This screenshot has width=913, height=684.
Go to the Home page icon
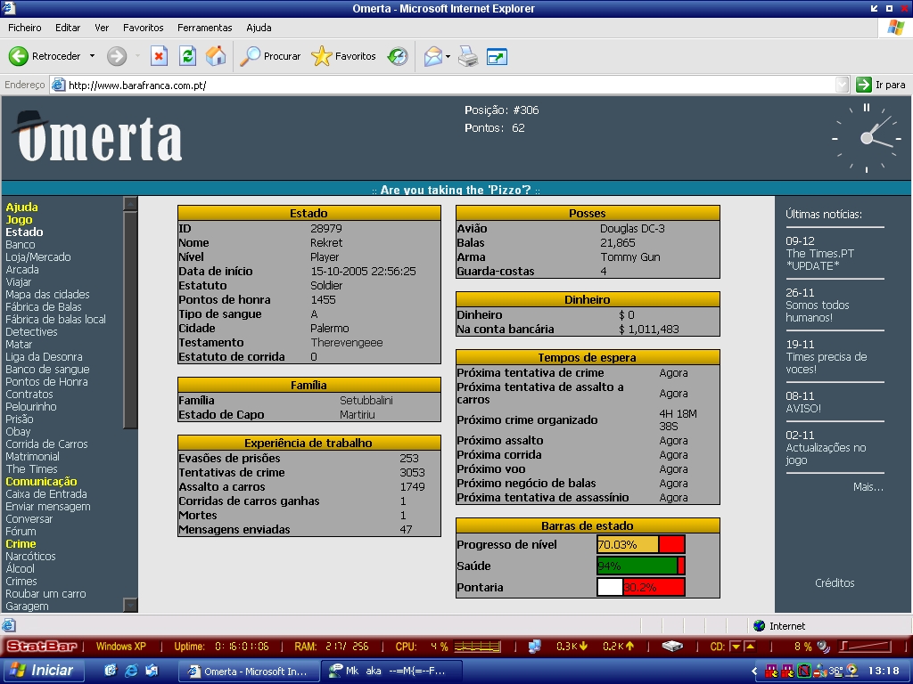coord(216,56)
